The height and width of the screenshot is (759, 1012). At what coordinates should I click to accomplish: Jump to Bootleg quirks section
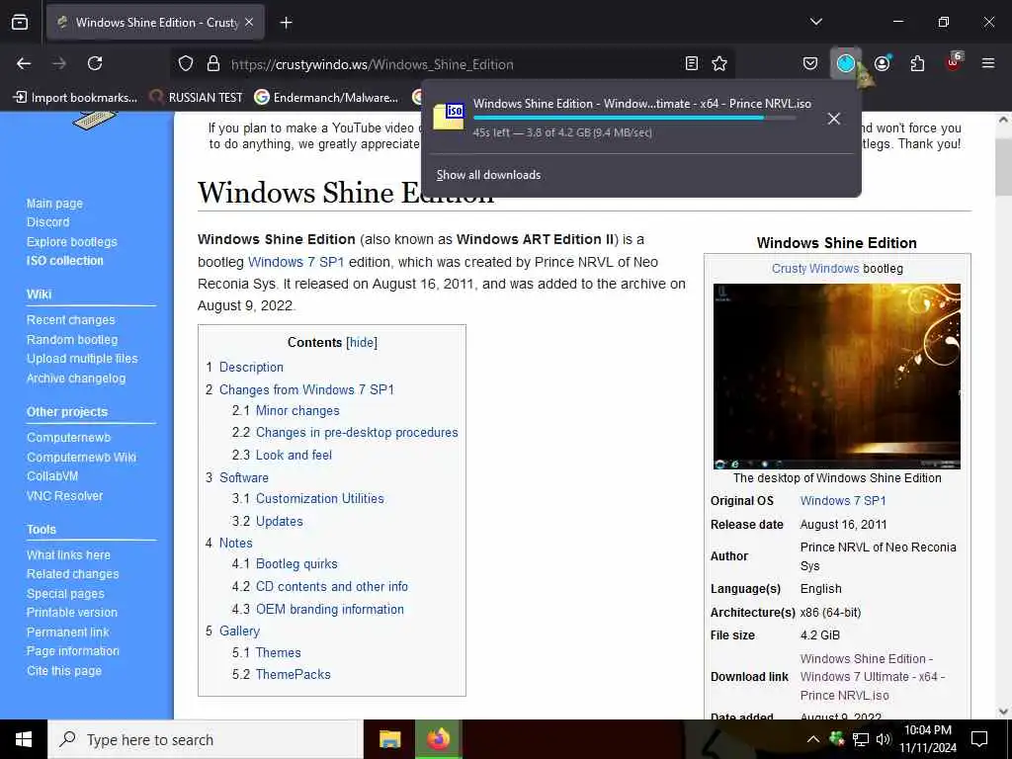[296, 564]
